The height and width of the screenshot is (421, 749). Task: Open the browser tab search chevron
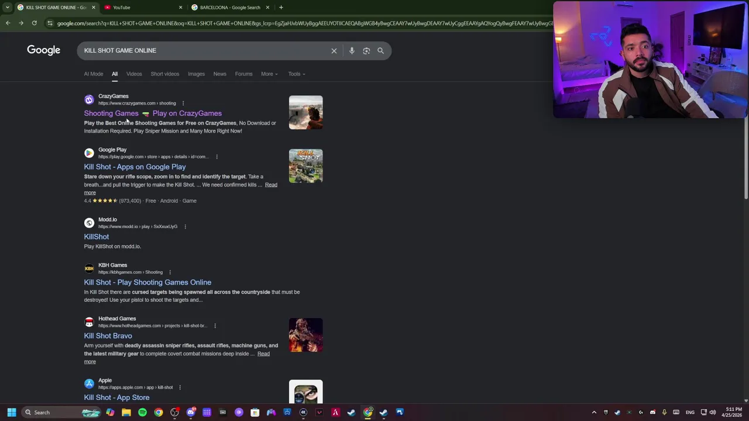click(7, 8)
